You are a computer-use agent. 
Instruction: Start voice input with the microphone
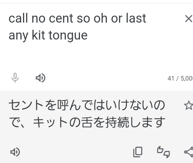(x=15, y=78)
